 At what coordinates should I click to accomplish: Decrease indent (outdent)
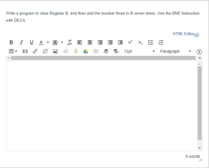tap(110, 43)
